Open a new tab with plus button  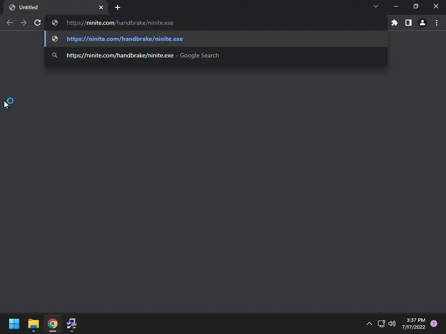[x=118, y=7]
